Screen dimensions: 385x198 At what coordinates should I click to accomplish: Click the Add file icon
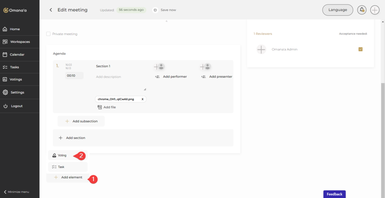(100, 107)
